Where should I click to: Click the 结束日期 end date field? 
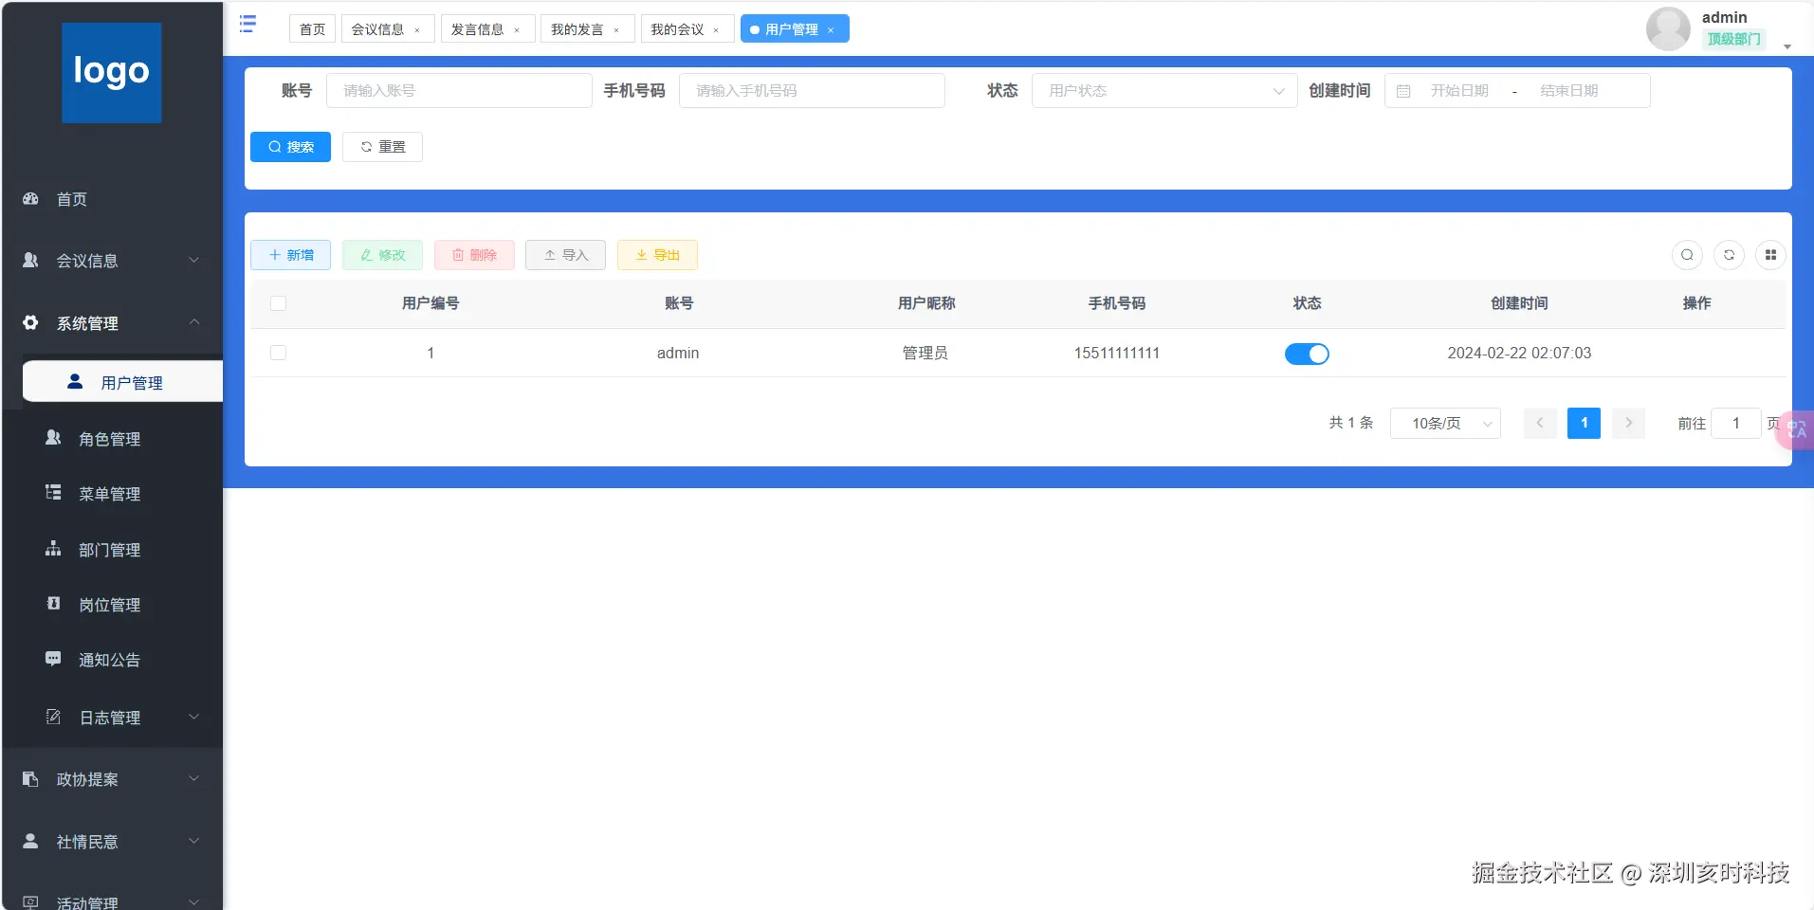coord(1569,91)
